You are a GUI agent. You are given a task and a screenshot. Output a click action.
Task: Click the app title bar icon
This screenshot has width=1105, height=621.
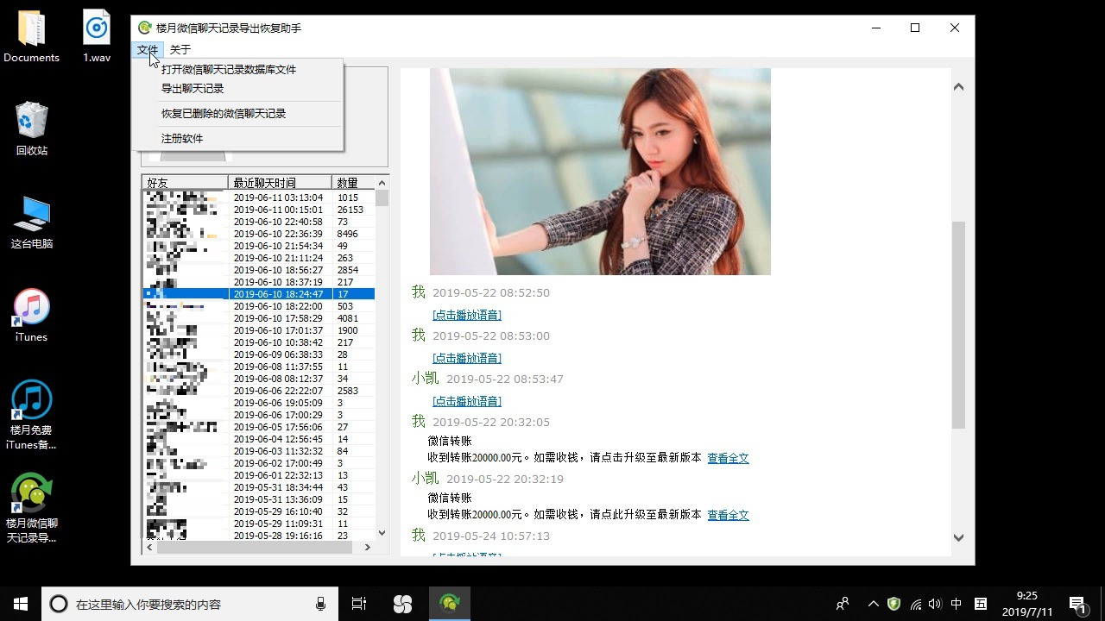pos(145,28)
